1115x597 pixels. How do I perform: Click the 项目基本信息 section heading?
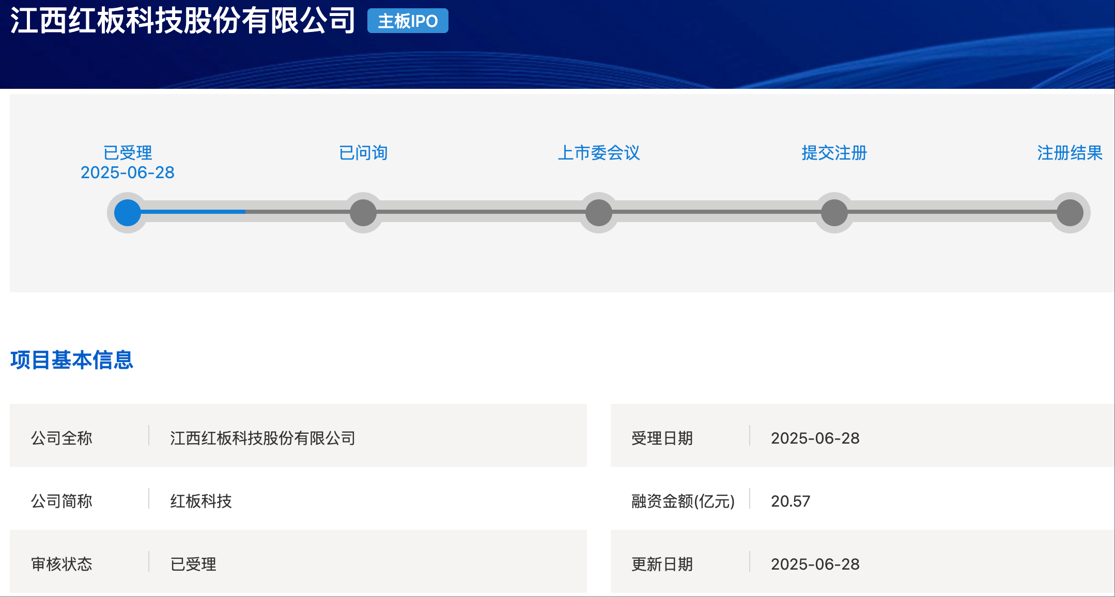point(72,360)
